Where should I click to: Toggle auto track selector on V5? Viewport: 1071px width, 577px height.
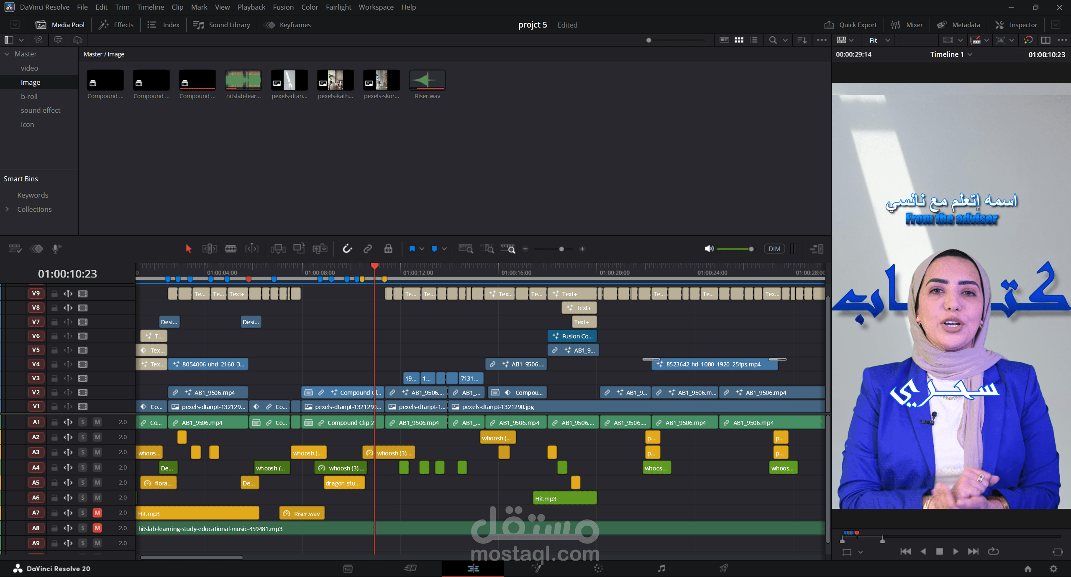pos(68,350)
